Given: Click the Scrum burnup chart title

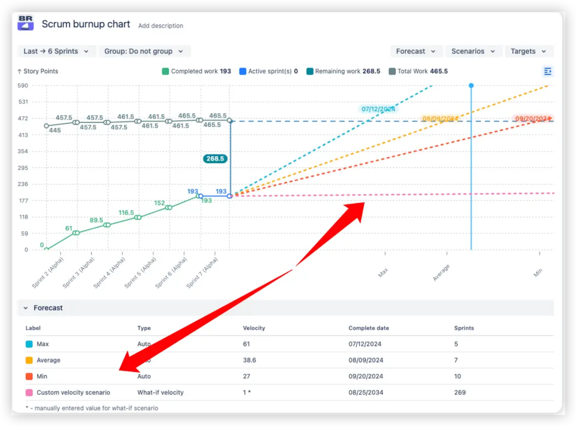Looking at the screenshot, I should coord(85,24).
